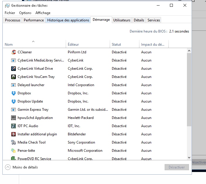
Task: Click the Désactiver button
Action: pos(177,167)
